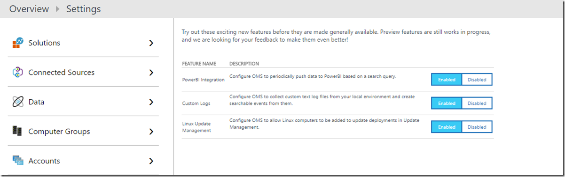This screenshot has width=565, height=177.
Task: Expand the Accounts chevron arrow
Action: coord(151,161)
